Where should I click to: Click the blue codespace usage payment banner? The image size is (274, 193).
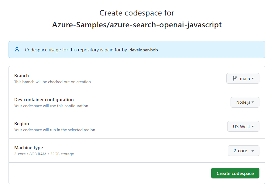click(x=137, y=50)
